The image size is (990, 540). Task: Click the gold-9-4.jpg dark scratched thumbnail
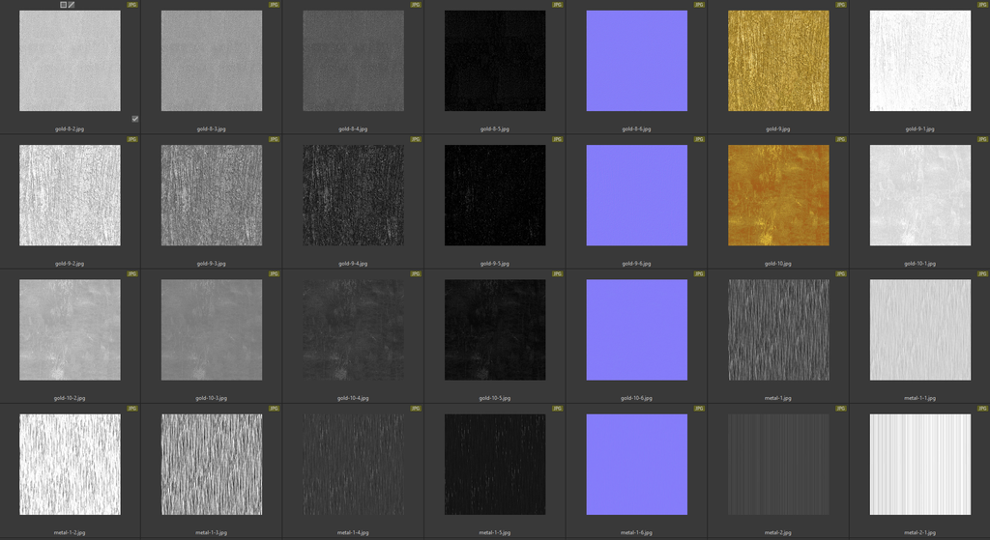[x=353, y=195]
